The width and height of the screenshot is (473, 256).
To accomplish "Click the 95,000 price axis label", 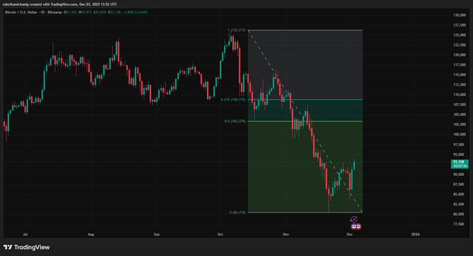I will point(460,155).
